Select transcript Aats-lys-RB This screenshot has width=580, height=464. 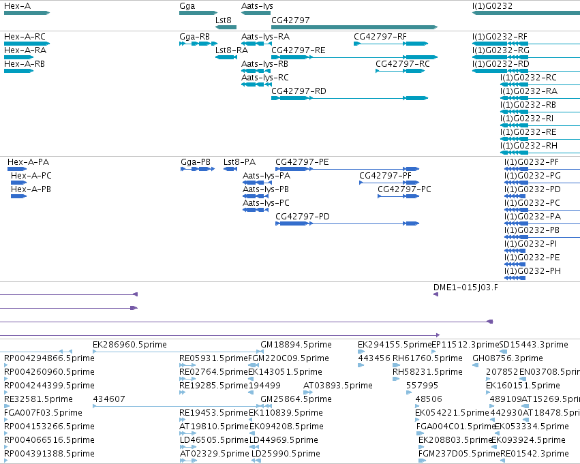256,71
